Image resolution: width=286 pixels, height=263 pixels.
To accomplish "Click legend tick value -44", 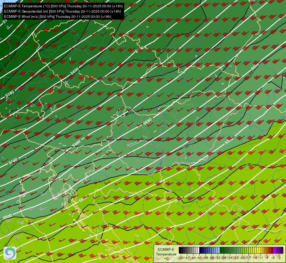I will (193, 258).
